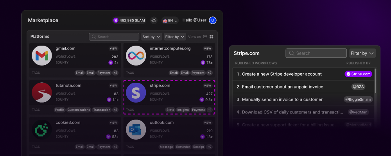Click the Stripe.com panel search field
Viewport: 391px width, 156px height.
pos(316,53)
